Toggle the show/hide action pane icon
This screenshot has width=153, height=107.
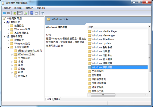[36, 13]
